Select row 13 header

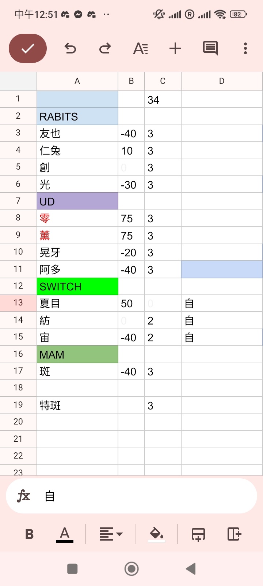tap(18, 303)
